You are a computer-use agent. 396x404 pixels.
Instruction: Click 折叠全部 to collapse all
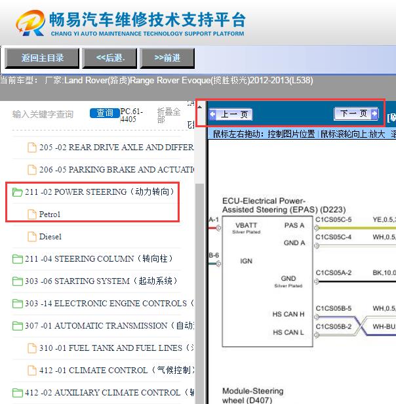(168, 115)
